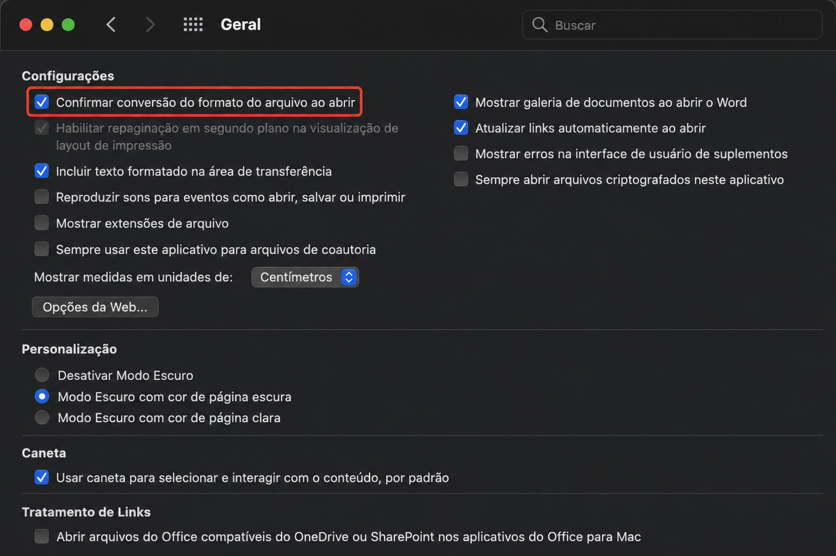Toggle Atualizar links automaticamente ao abrir
The width and height of the screenshot is (836, 556).
[x=461, y=128]
